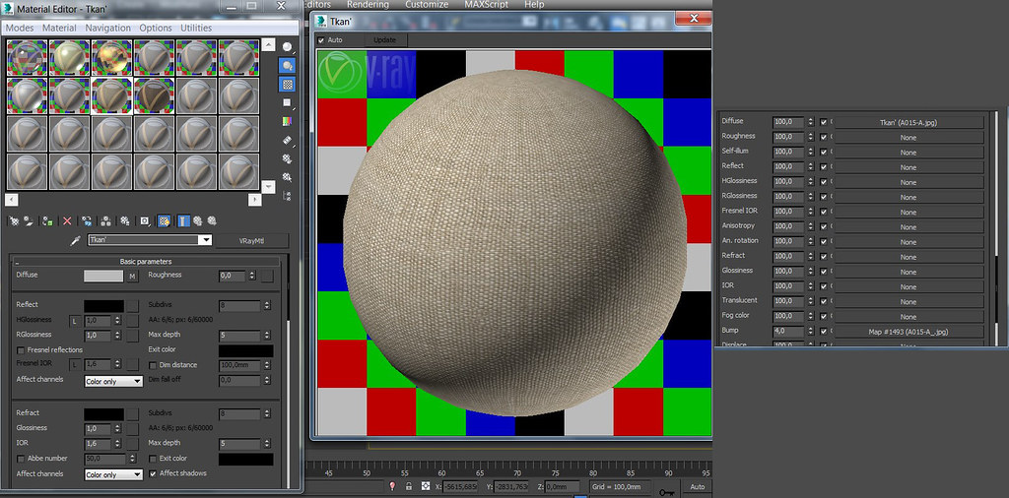Click the red X Reset Map icon

pos(67,221)
